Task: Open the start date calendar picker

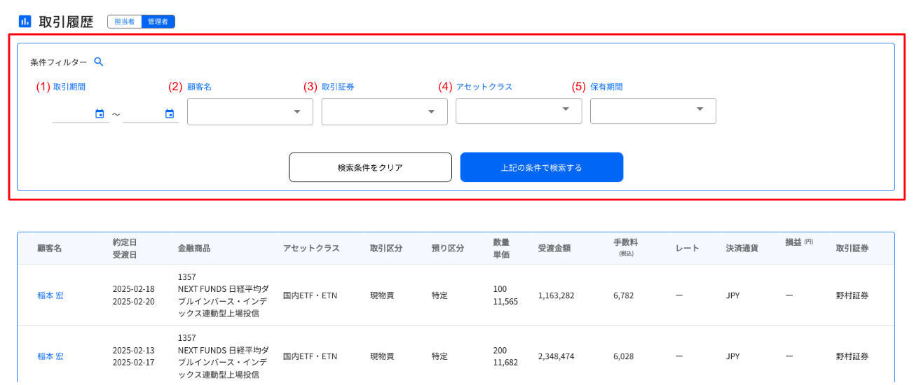Action: click(x=100, y=113)
